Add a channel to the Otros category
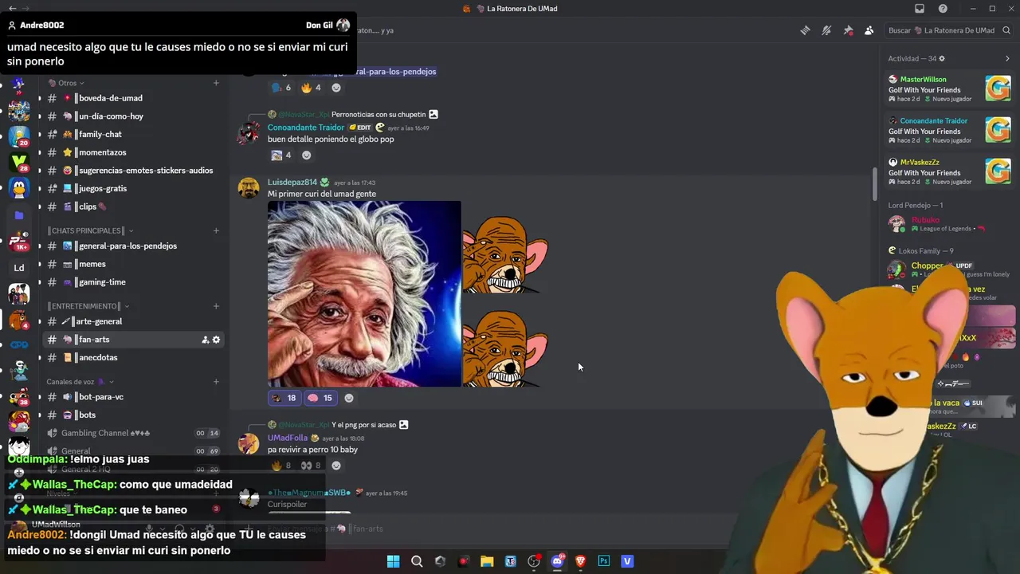Screen dimensions: 1020x574 pyautogui.click(x=216, y=83)
